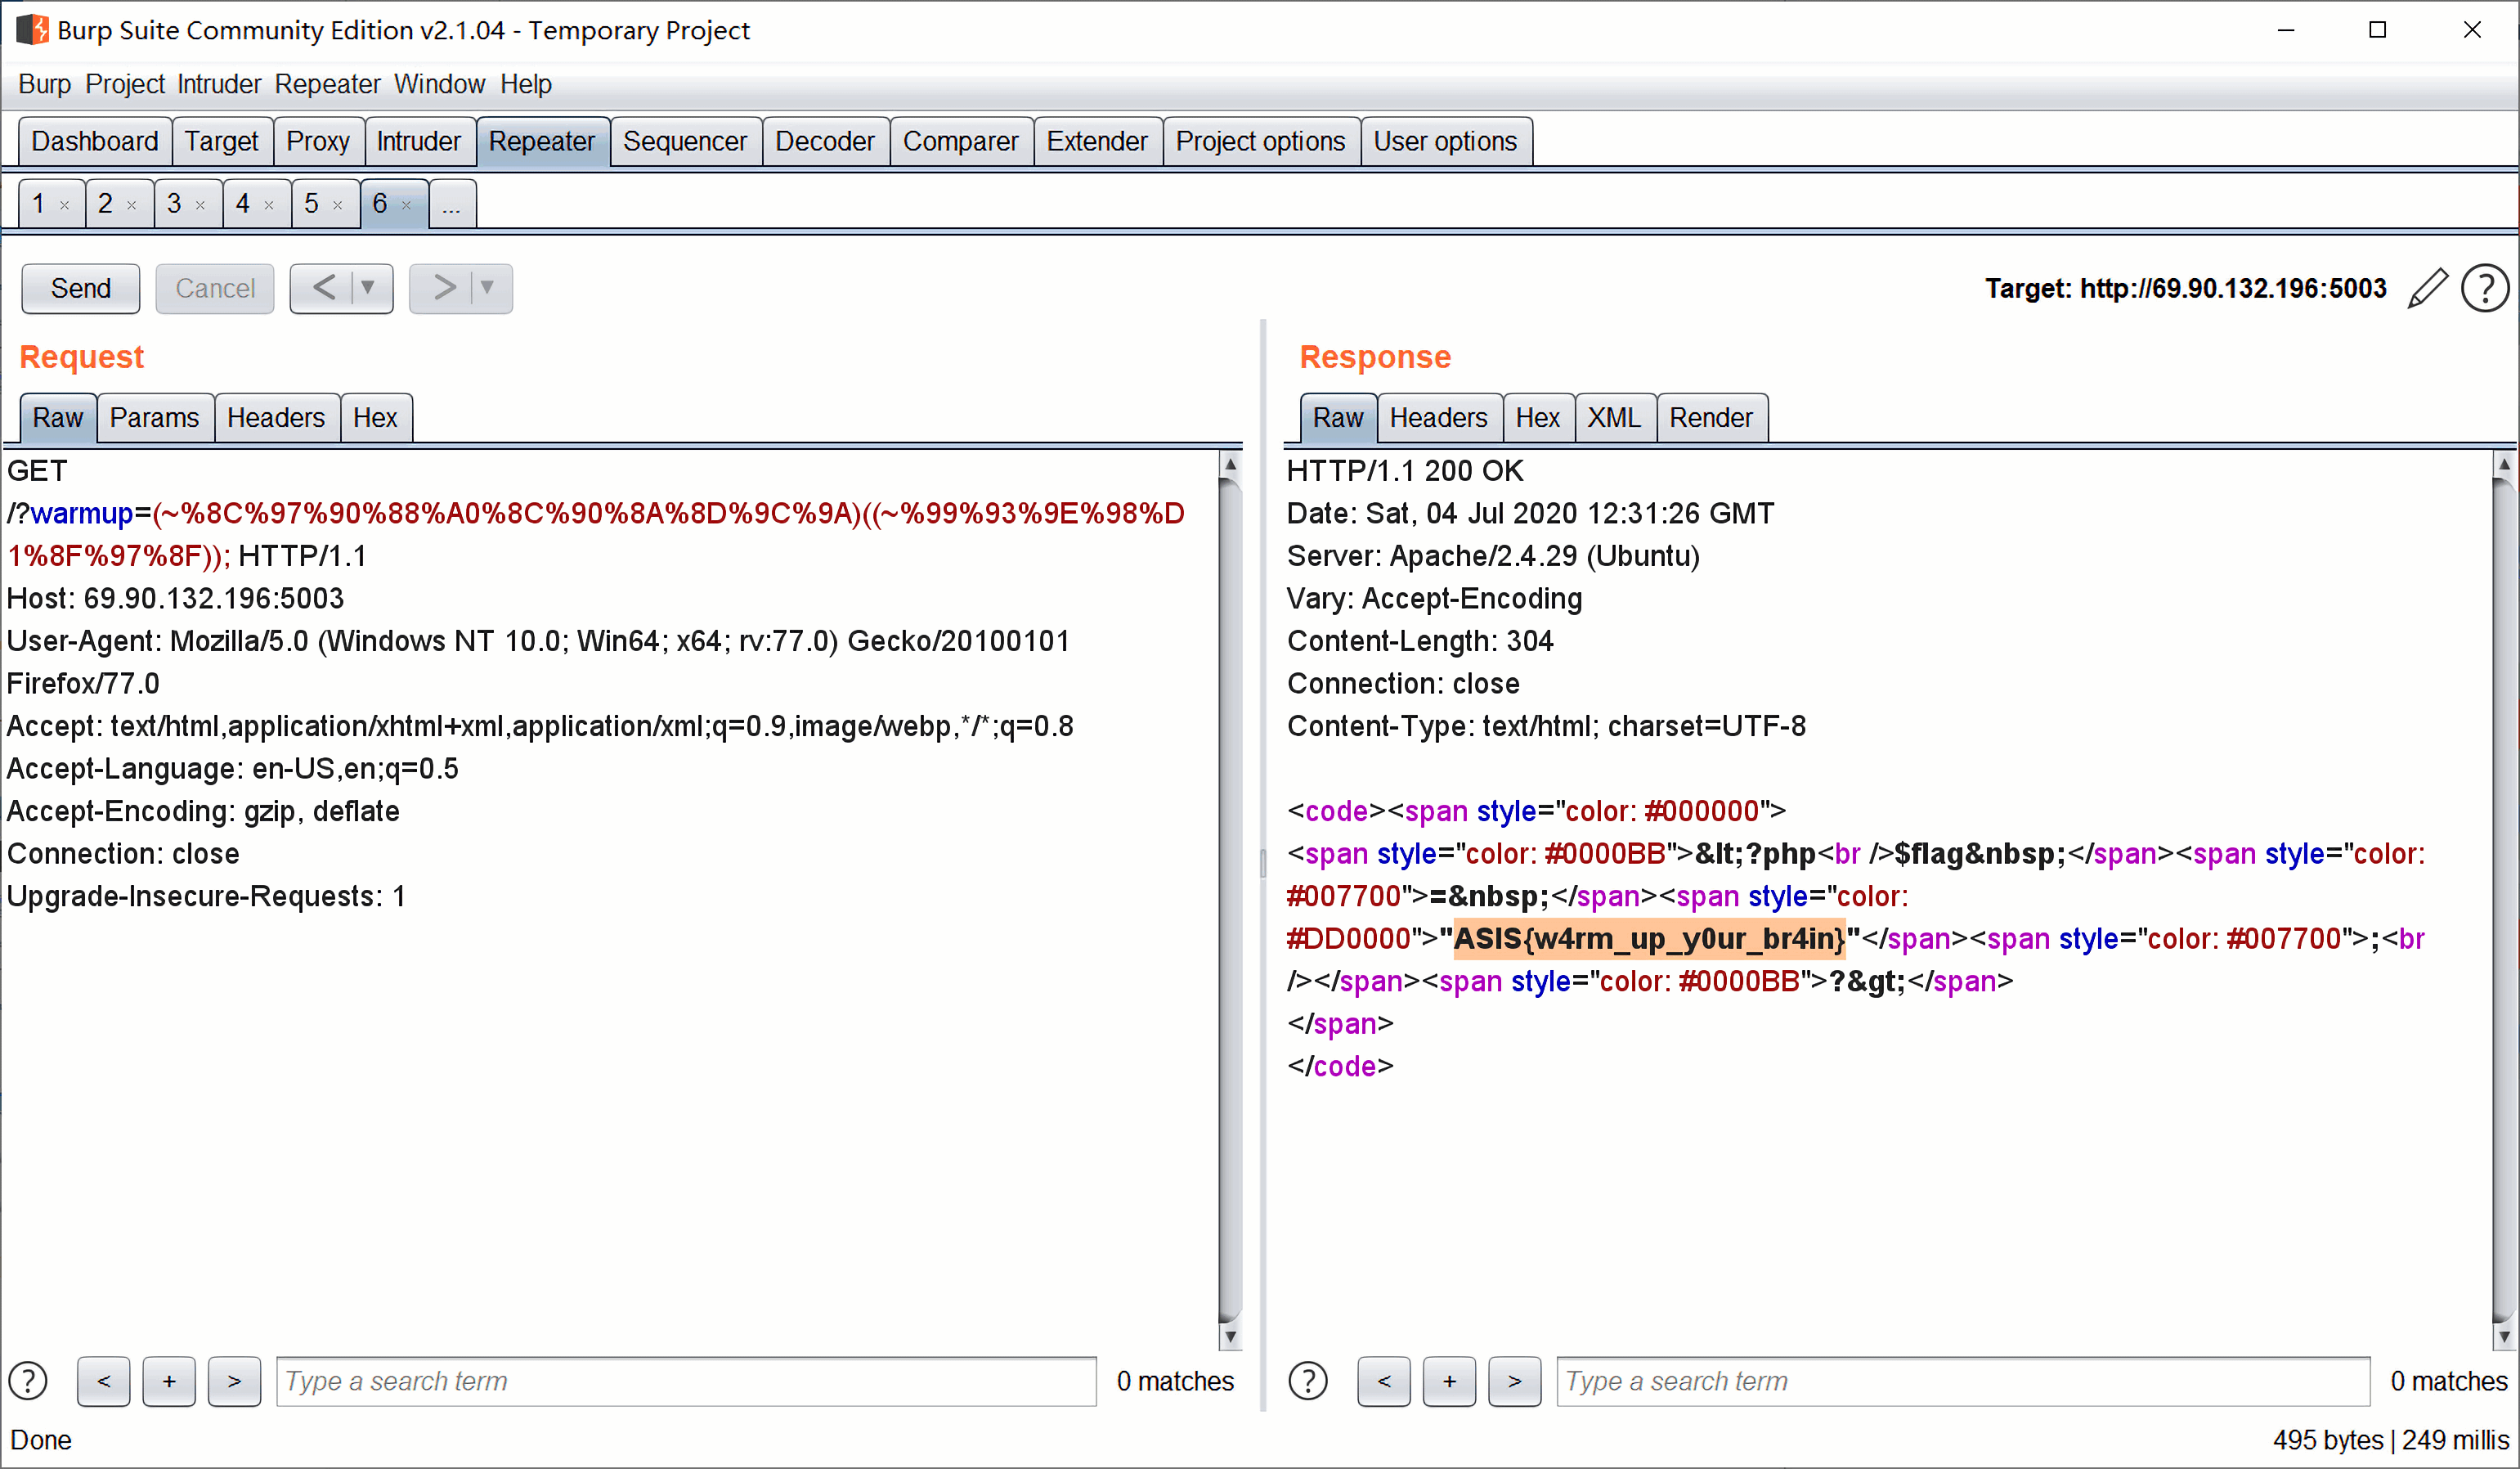Open the User options tab
Viewport: 2520px width, 1469px height.
tap(1446, 141)
